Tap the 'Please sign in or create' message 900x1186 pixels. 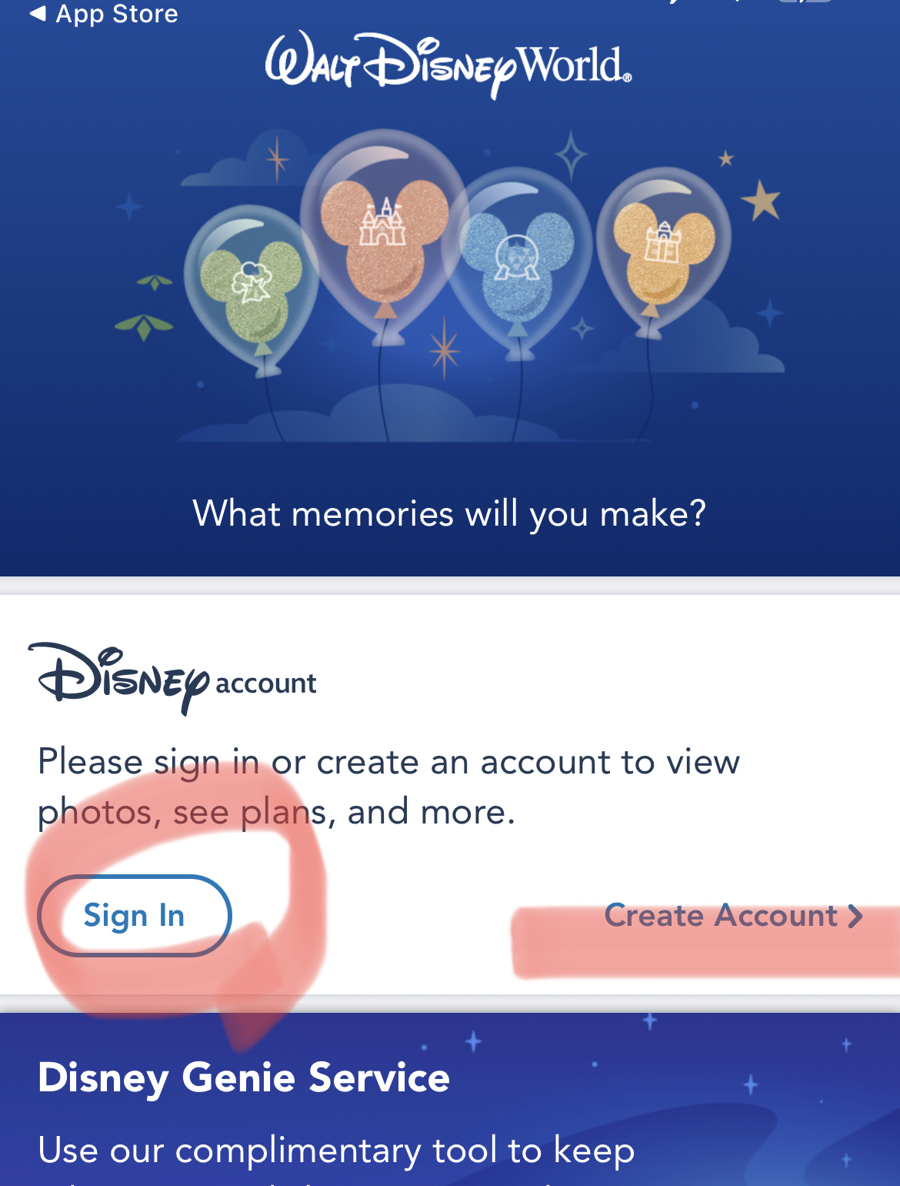[388, 787]
